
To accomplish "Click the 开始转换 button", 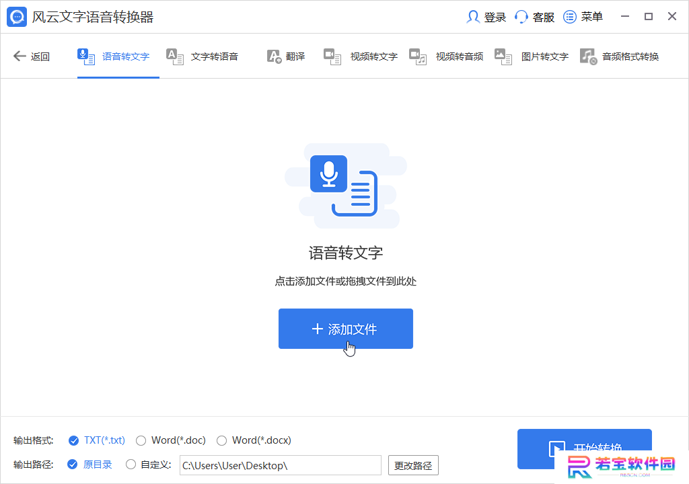I will (585, 448).
